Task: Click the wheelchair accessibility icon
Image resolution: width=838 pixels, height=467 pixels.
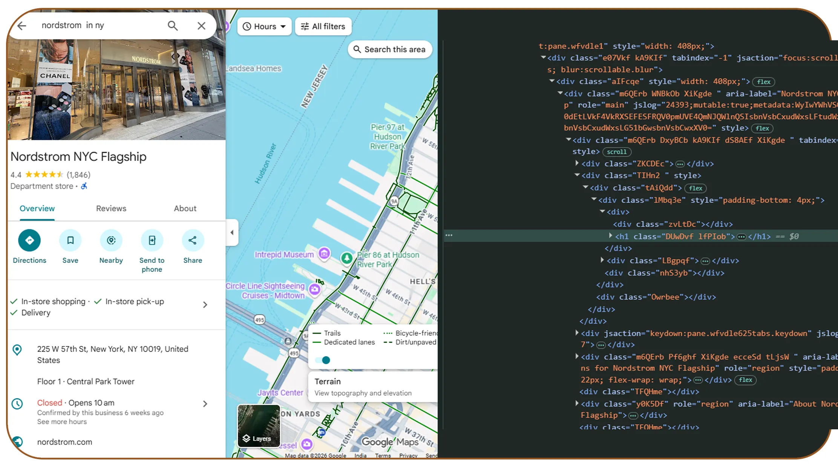Action: (x=84, y=186)
